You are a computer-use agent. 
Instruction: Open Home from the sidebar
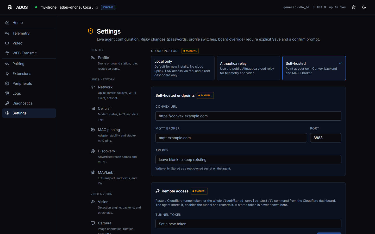29,23
